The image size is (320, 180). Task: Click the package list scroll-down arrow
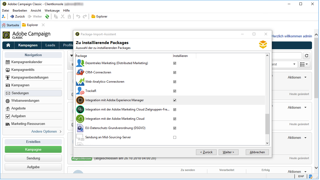tap(267, 143)
